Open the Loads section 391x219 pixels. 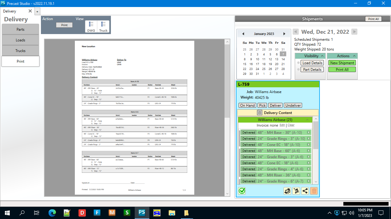20,40
